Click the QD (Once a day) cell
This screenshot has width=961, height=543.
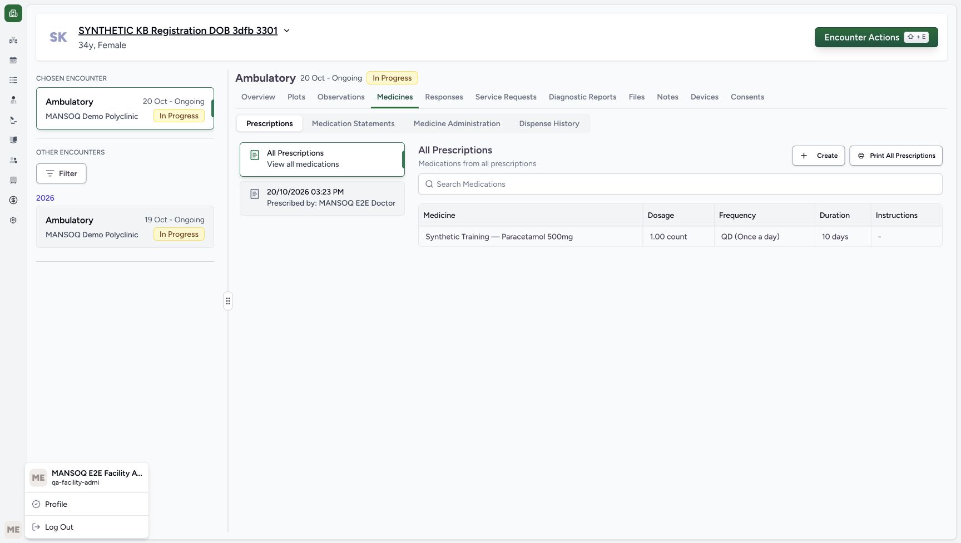pos(764,237)
